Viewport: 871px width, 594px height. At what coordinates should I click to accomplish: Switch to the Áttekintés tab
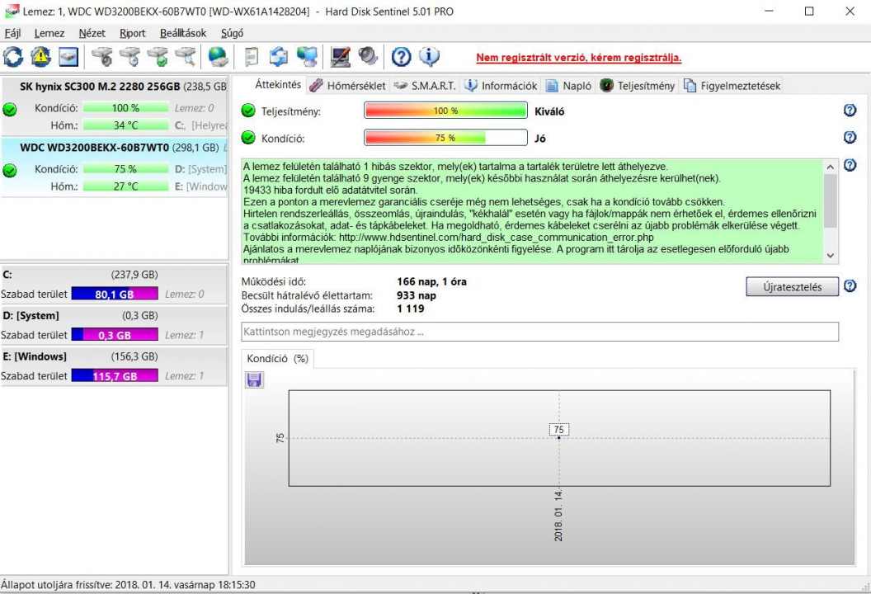[x=278, y=84]
